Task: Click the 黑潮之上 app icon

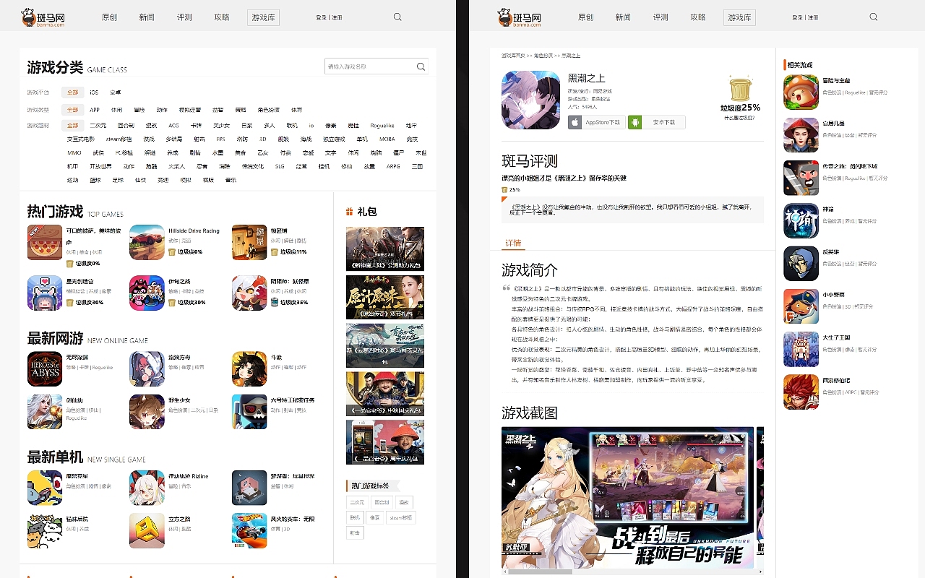Action: [x=530, y=100]
